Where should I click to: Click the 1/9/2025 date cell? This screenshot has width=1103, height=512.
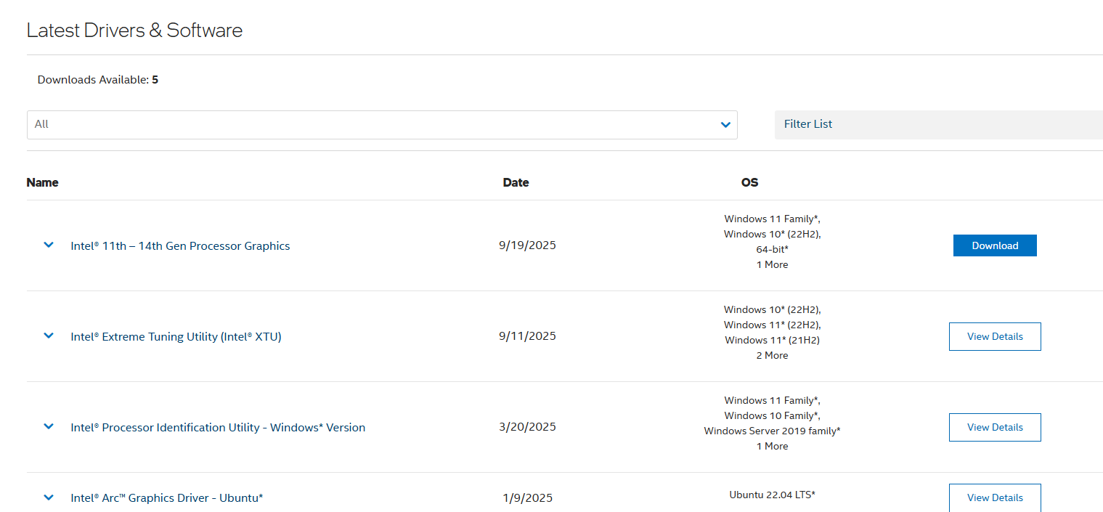527,498
